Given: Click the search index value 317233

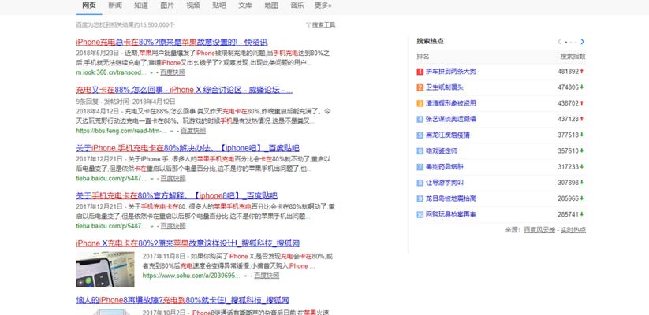Looking at the screenshot, I should tap(569, 167).
